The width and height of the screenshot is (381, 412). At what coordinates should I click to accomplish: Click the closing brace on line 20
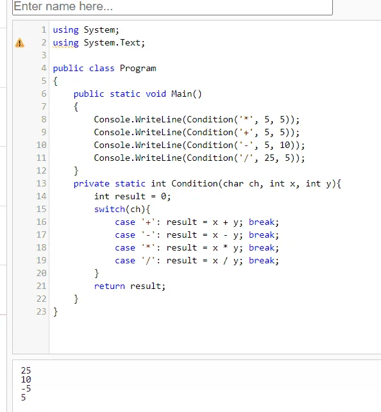click(96, 273)
